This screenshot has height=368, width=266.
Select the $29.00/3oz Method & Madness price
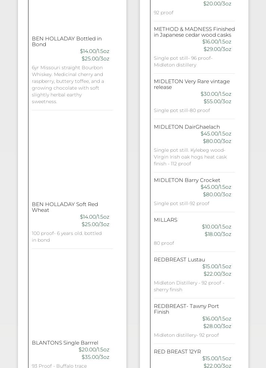(217, 49)
